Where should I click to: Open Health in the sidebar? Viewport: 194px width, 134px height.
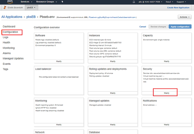click(x=6, y=42)
